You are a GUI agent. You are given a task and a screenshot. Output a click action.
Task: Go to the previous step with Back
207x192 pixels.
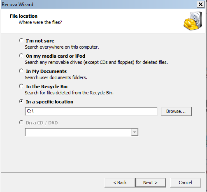120,183
